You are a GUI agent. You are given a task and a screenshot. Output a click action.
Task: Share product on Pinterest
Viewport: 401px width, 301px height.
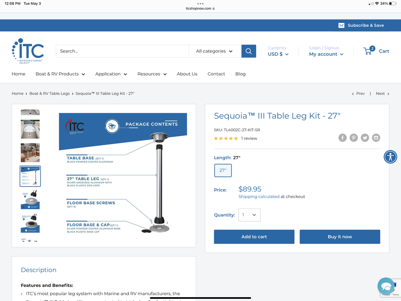click(x=354, y=138)
